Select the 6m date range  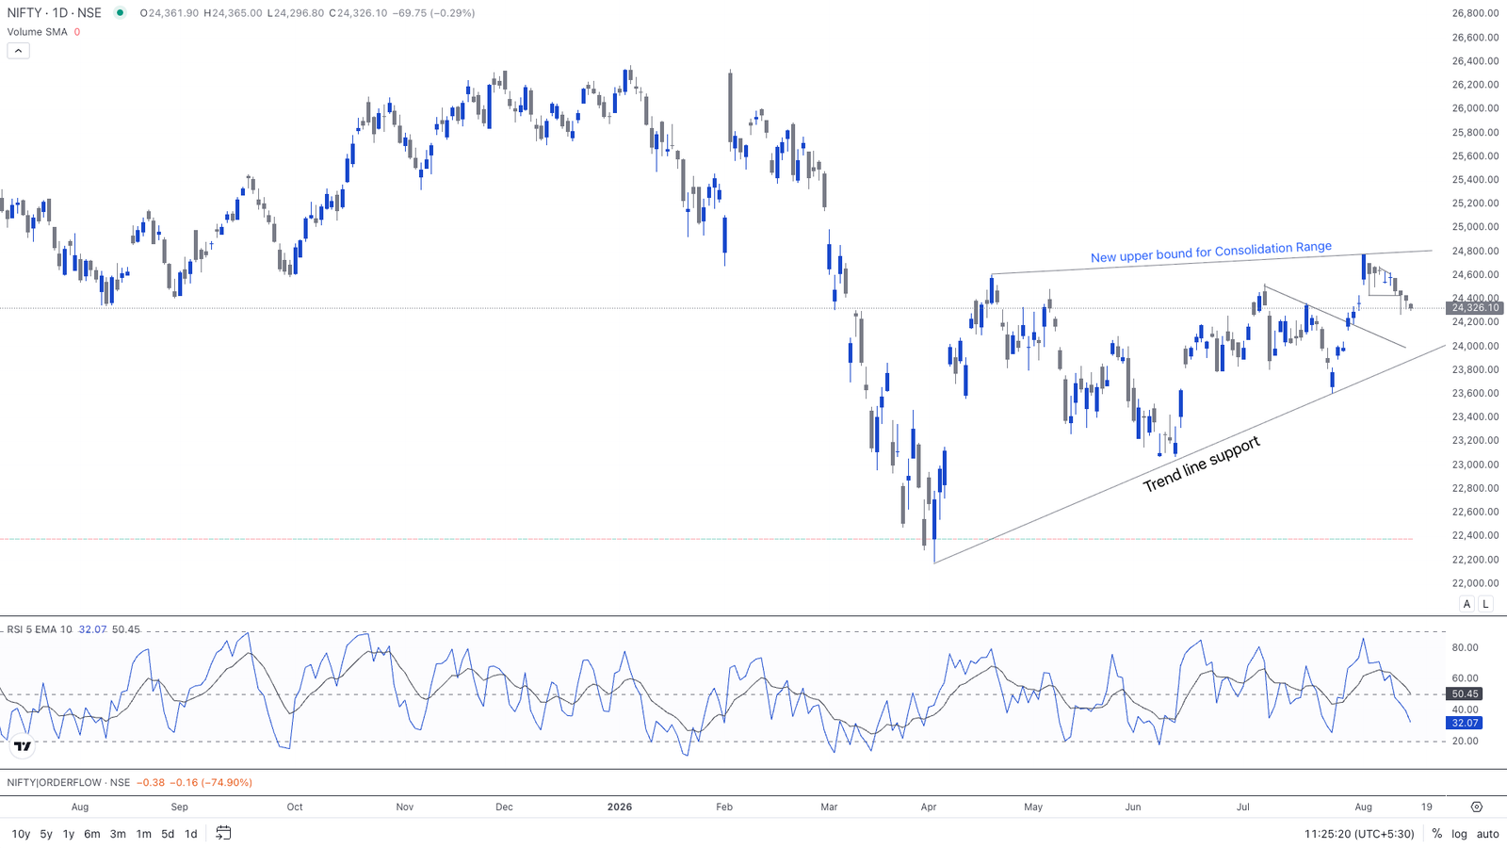click(92, 834)
